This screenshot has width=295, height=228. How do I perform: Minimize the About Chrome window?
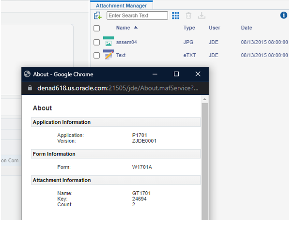click(155, 74)
